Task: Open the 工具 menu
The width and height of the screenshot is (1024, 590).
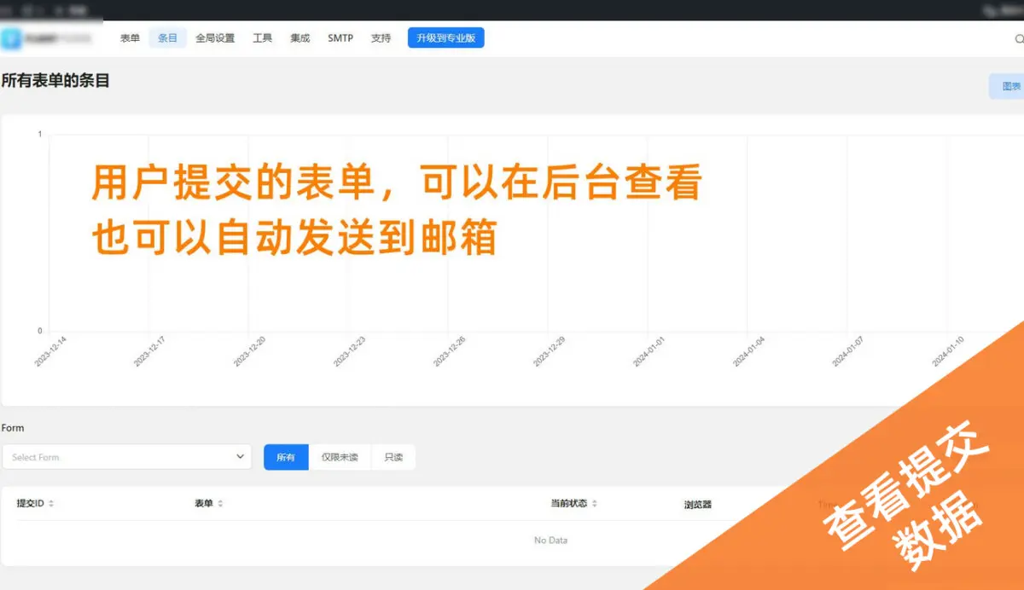Action: [262, 38]
